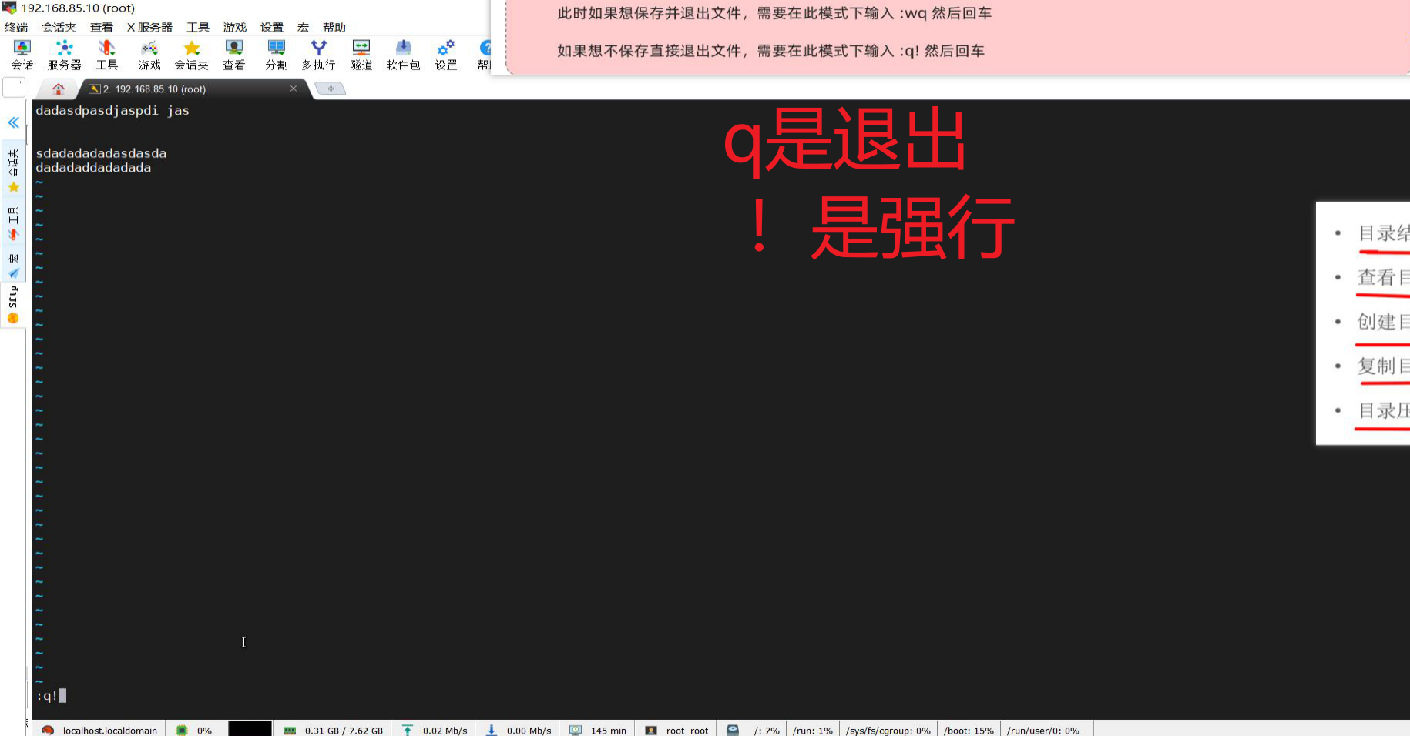Click the 0.31 GB / 7.62 GB memory text
Image resolution: width=1410 pixels, height=736 pixels.
point(344,731)
